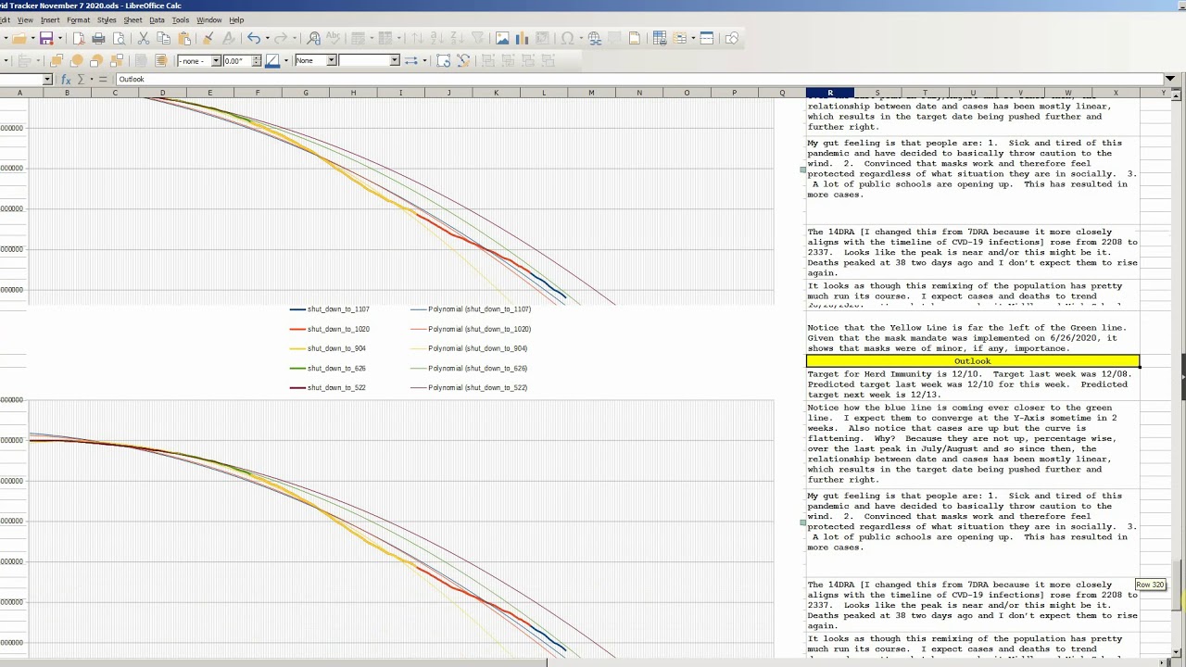Screen dimensions: 1186x667
Task: Click the Undo arrow icon
Action: (x=253, y=38)
